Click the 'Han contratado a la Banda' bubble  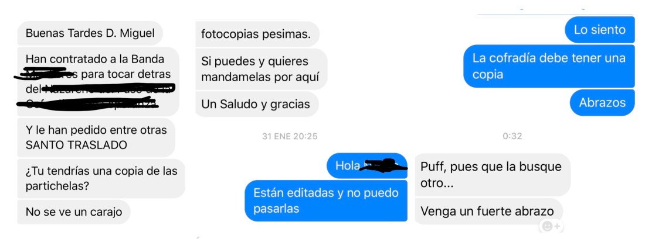[98, 82]
